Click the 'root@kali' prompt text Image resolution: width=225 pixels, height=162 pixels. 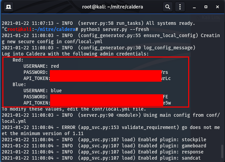(x=19, y=29)
